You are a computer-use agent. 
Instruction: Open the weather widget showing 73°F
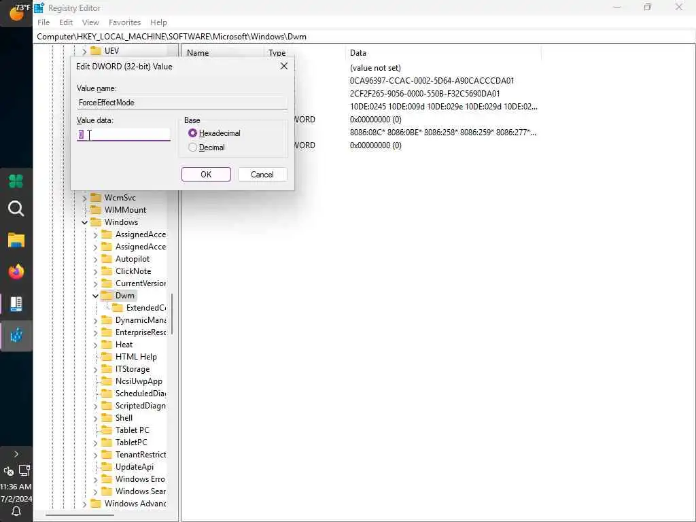pos(16,12)
